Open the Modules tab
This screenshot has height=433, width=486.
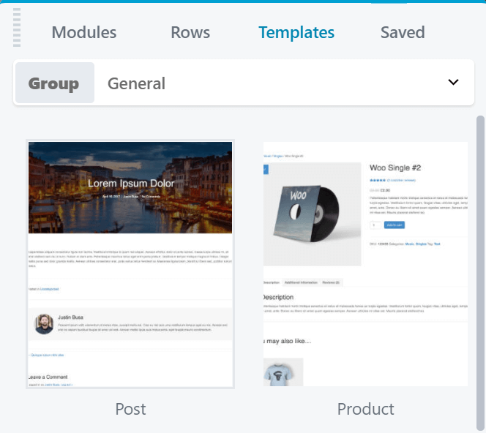coord(84,32)
